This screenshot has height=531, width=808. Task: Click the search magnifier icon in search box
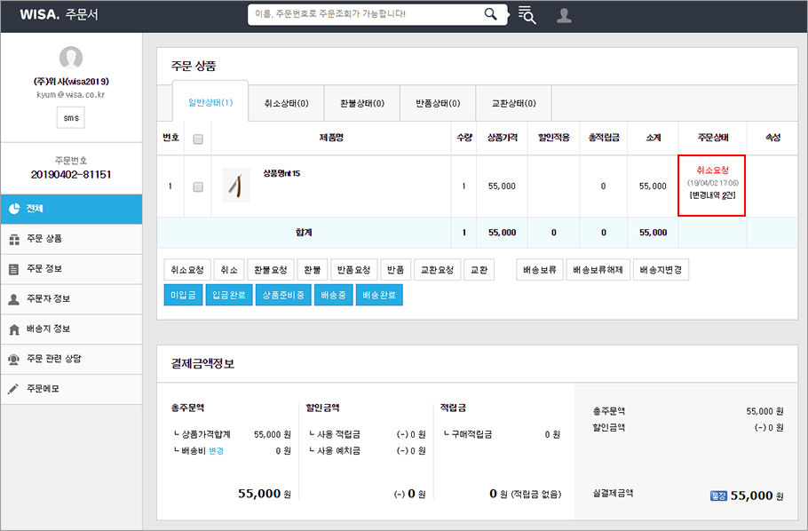(490, 14)
